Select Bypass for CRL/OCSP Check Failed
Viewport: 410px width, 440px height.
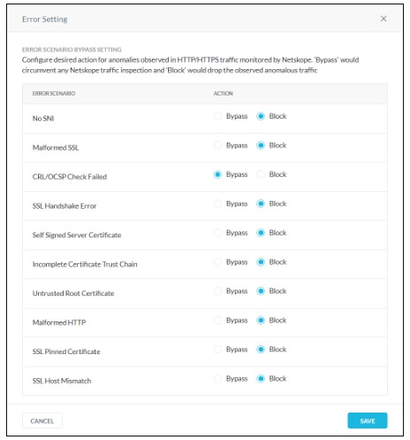click(217, 174)
